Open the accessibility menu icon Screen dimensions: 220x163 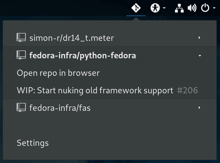coord(155,8)
